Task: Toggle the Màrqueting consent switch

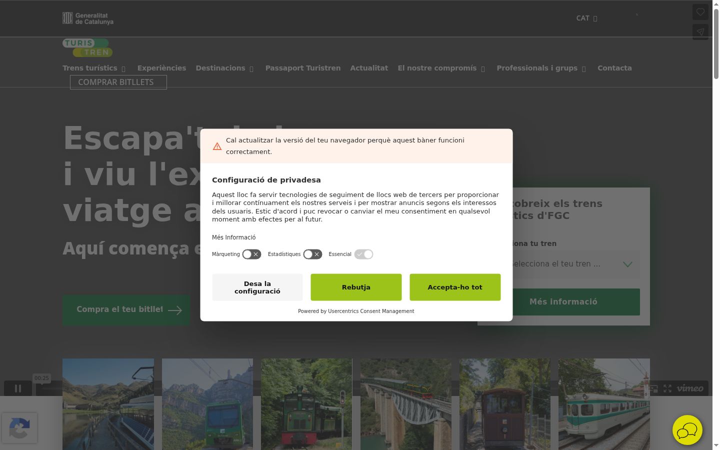Action: pyautogui.click(x=252, y=254)
